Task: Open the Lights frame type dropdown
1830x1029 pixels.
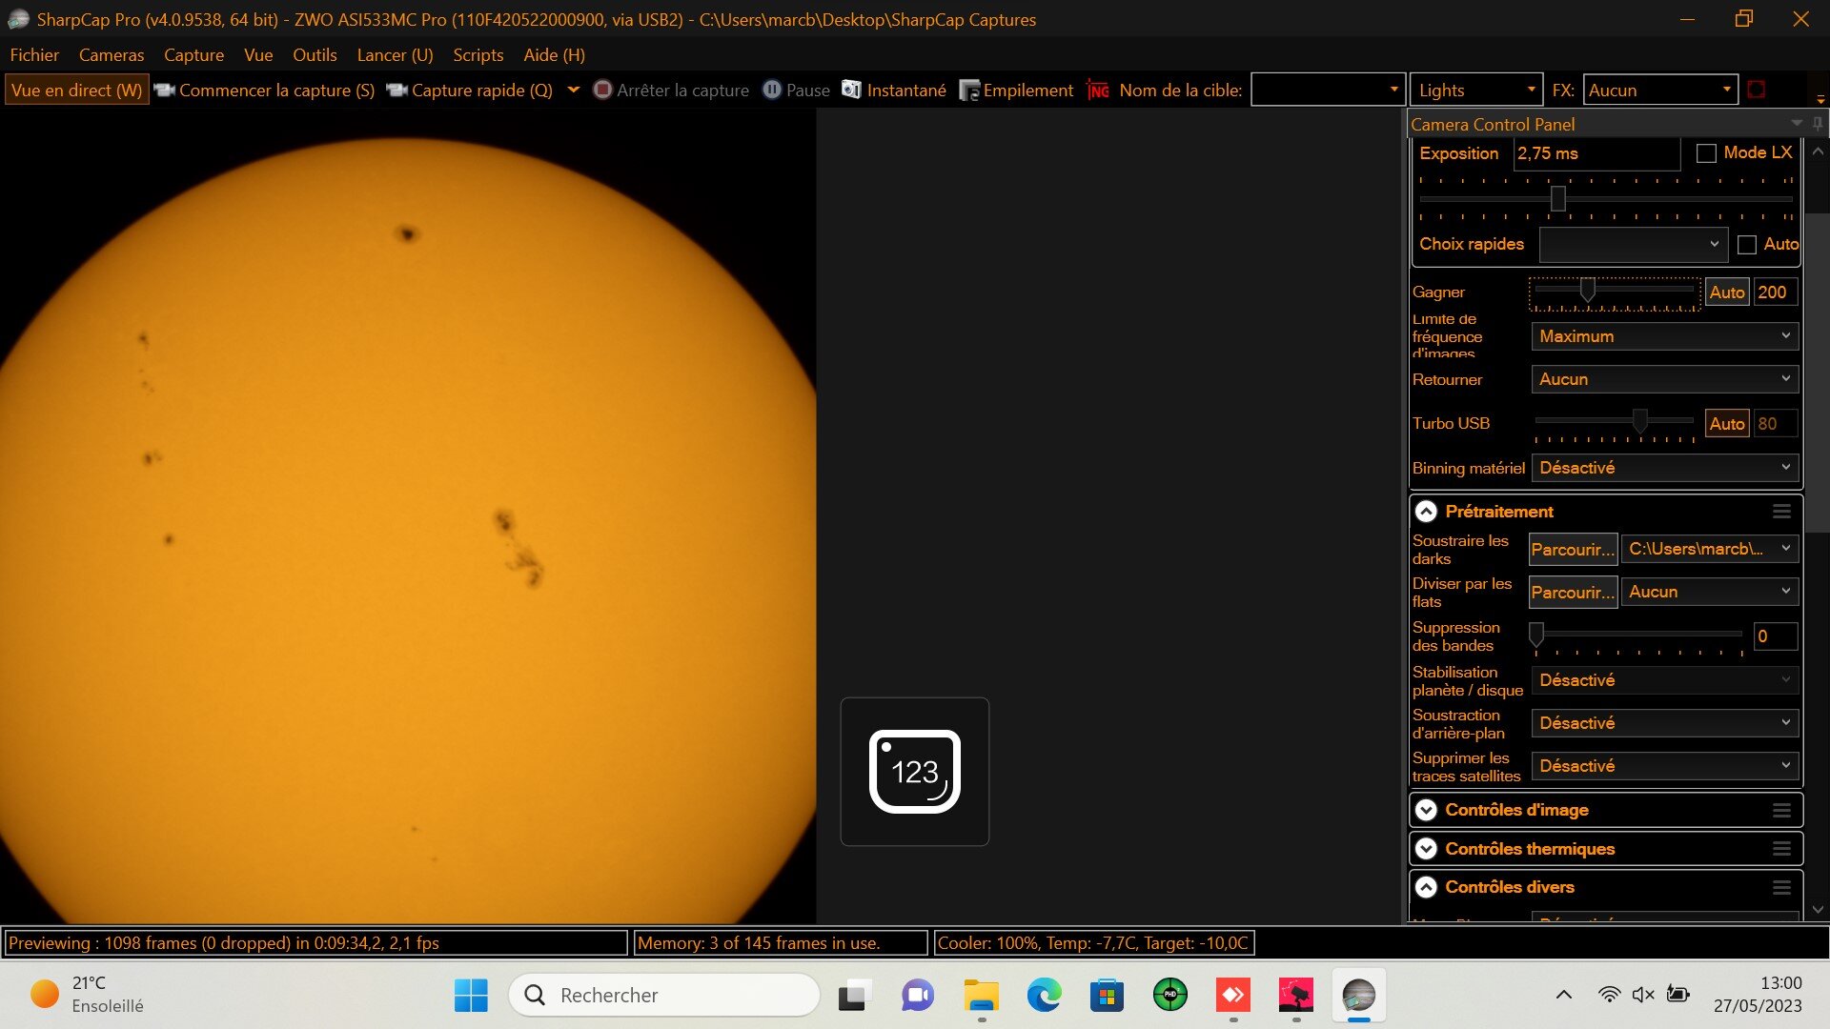Action: [x=1475, y=90]
